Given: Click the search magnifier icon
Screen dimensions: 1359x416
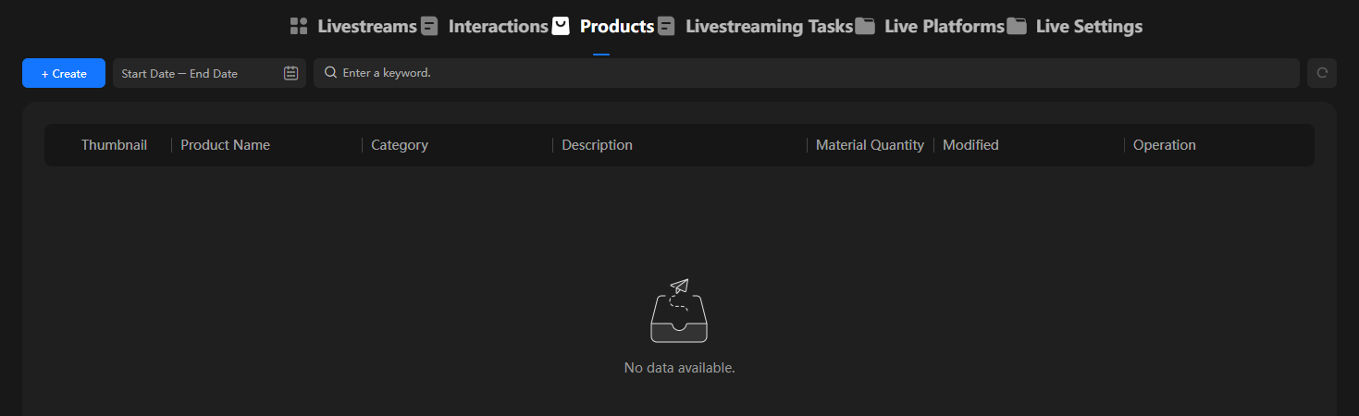Looking at the screenshot, I should (330, 73).
